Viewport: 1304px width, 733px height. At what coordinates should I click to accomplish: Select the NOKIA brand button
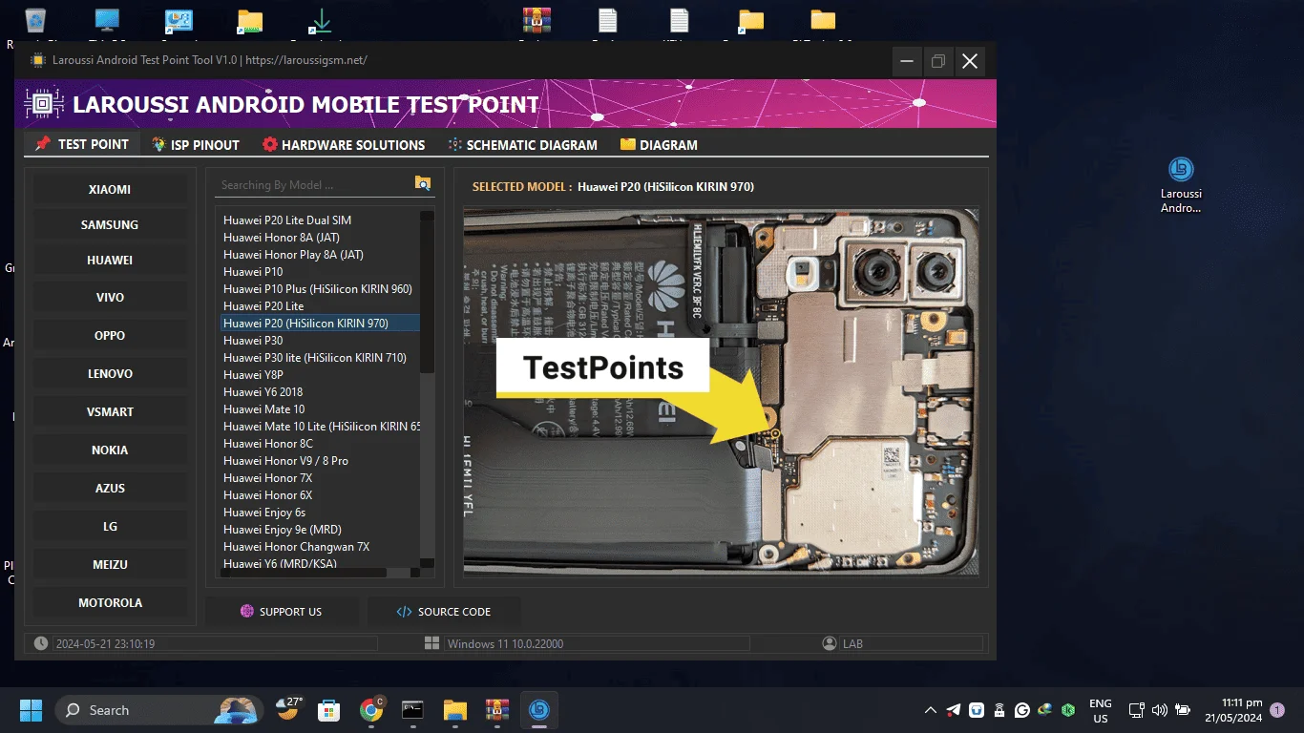[x=110, y=450]
